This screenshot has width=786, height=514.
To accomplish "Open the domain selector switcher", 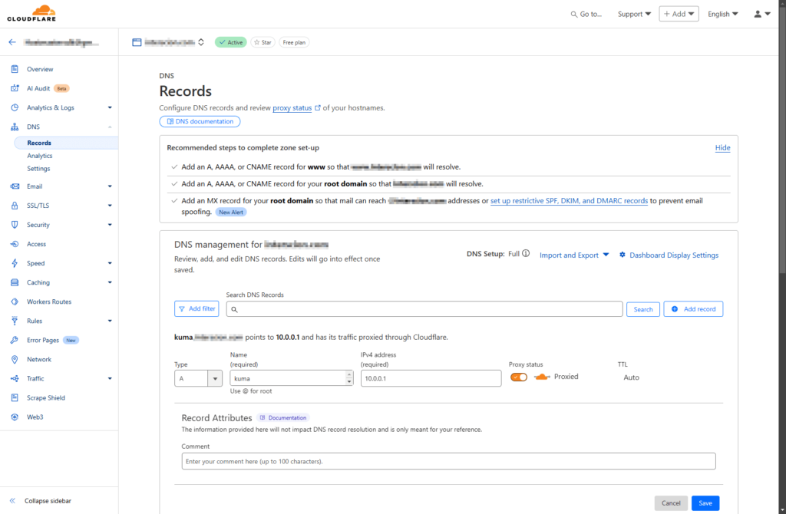I will tap(201, 43).
